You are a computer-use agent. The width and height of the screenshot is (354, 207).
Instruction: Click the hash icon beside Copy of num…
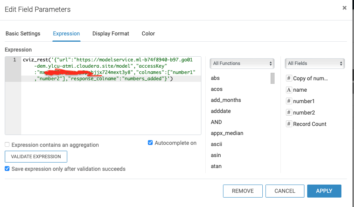tap(289, 78)
